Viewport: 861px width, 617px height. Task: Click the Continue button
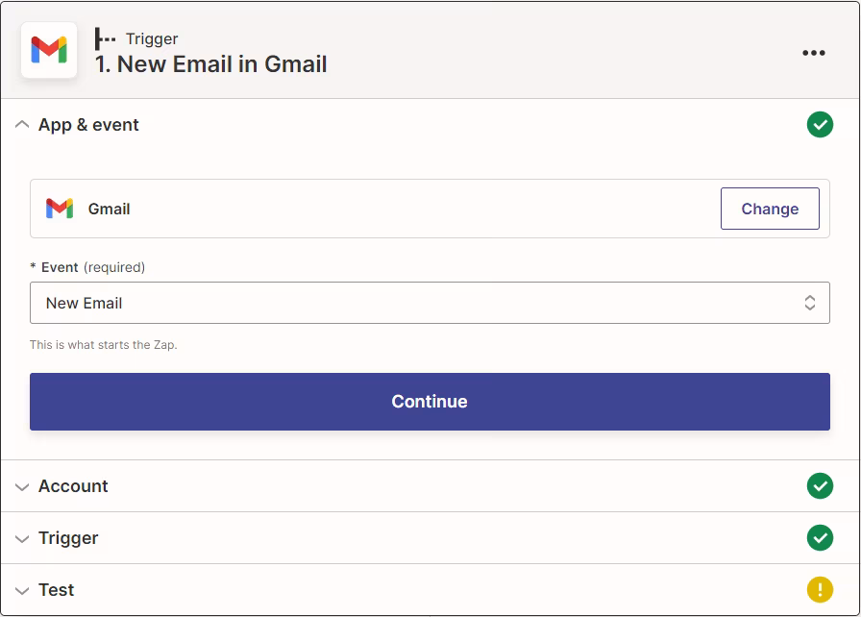pos(430,402)
